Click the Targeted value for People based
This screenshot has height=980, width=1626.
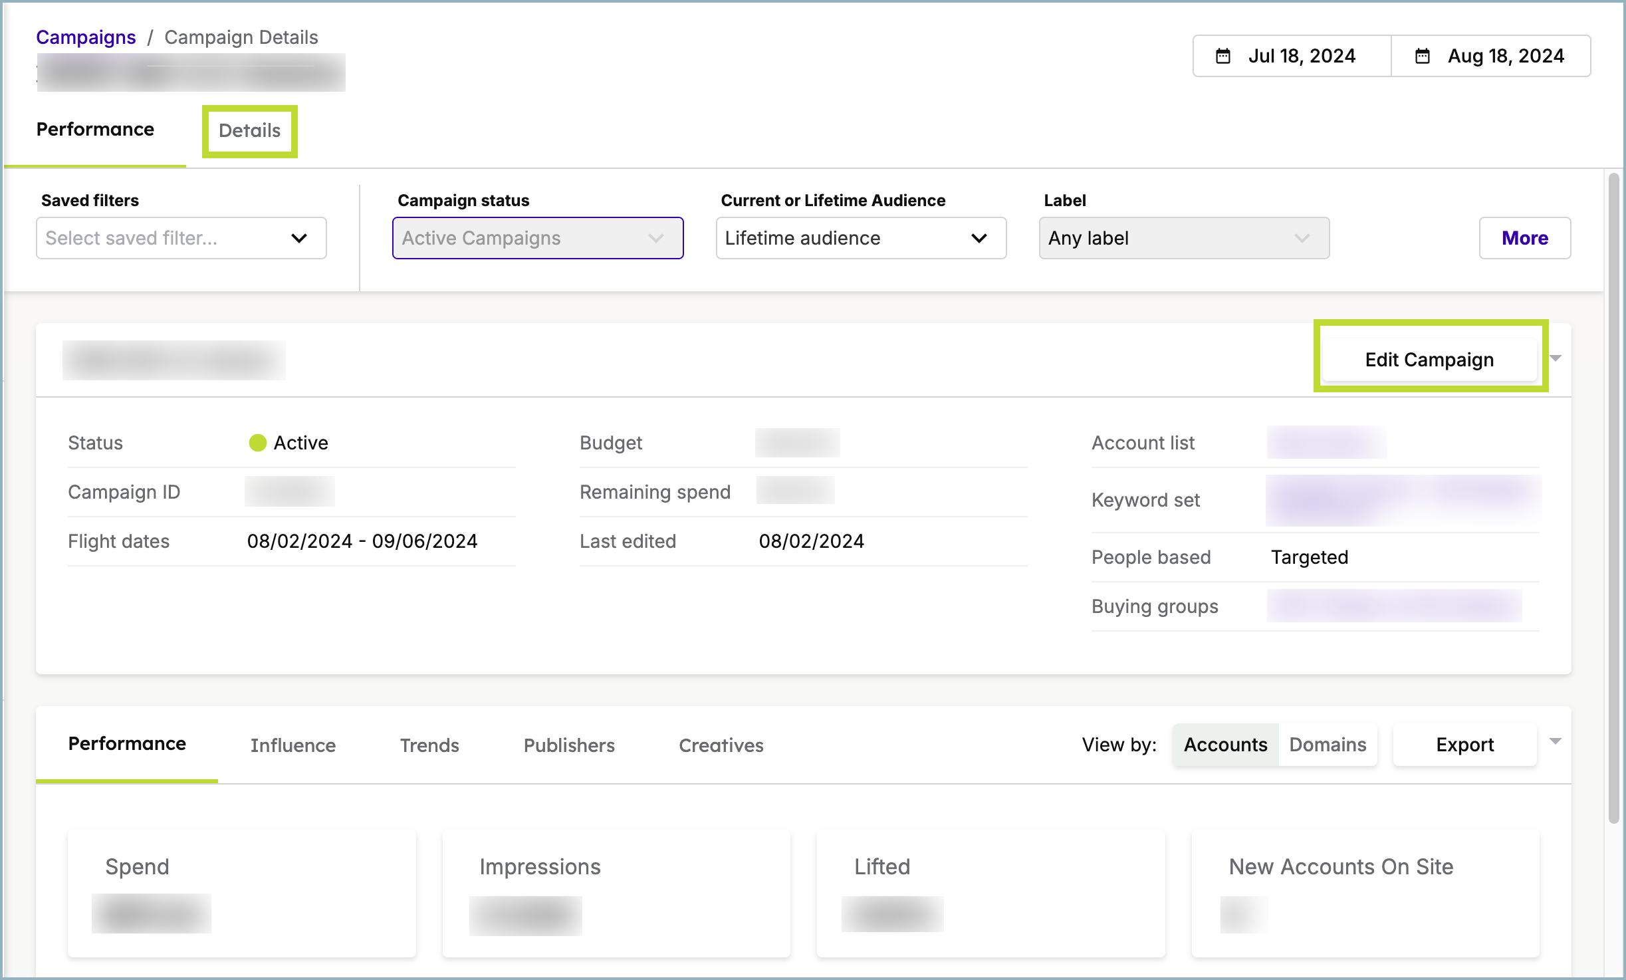point(1309,557)
